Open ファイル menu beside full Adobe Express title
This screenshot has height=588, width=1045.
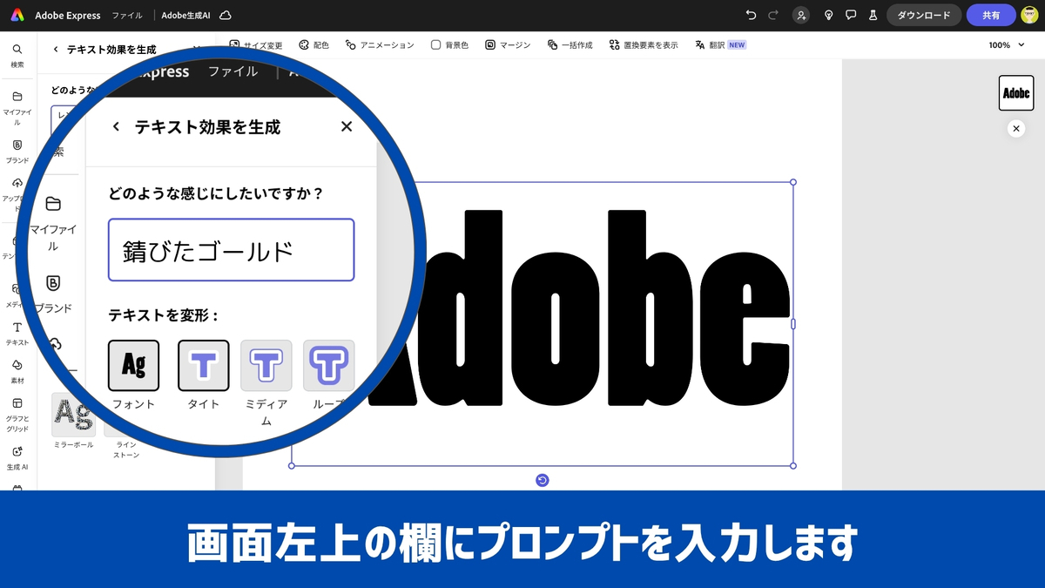pyautogui.click(x=127, y=15)
